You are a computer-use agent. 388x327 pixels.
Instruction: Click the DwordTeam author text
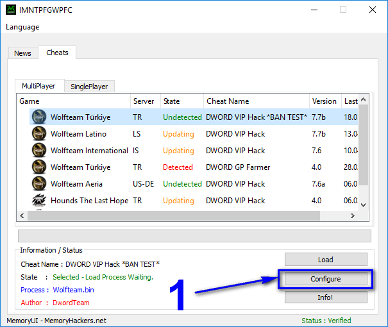(71, 303)
